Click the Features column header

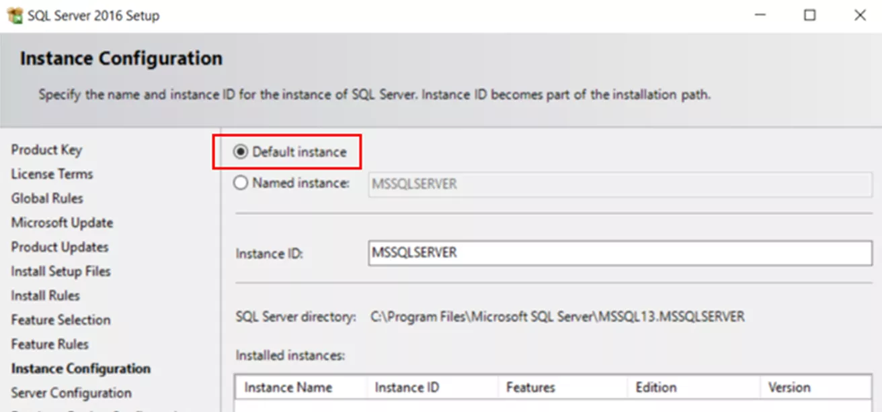[563, 387]
